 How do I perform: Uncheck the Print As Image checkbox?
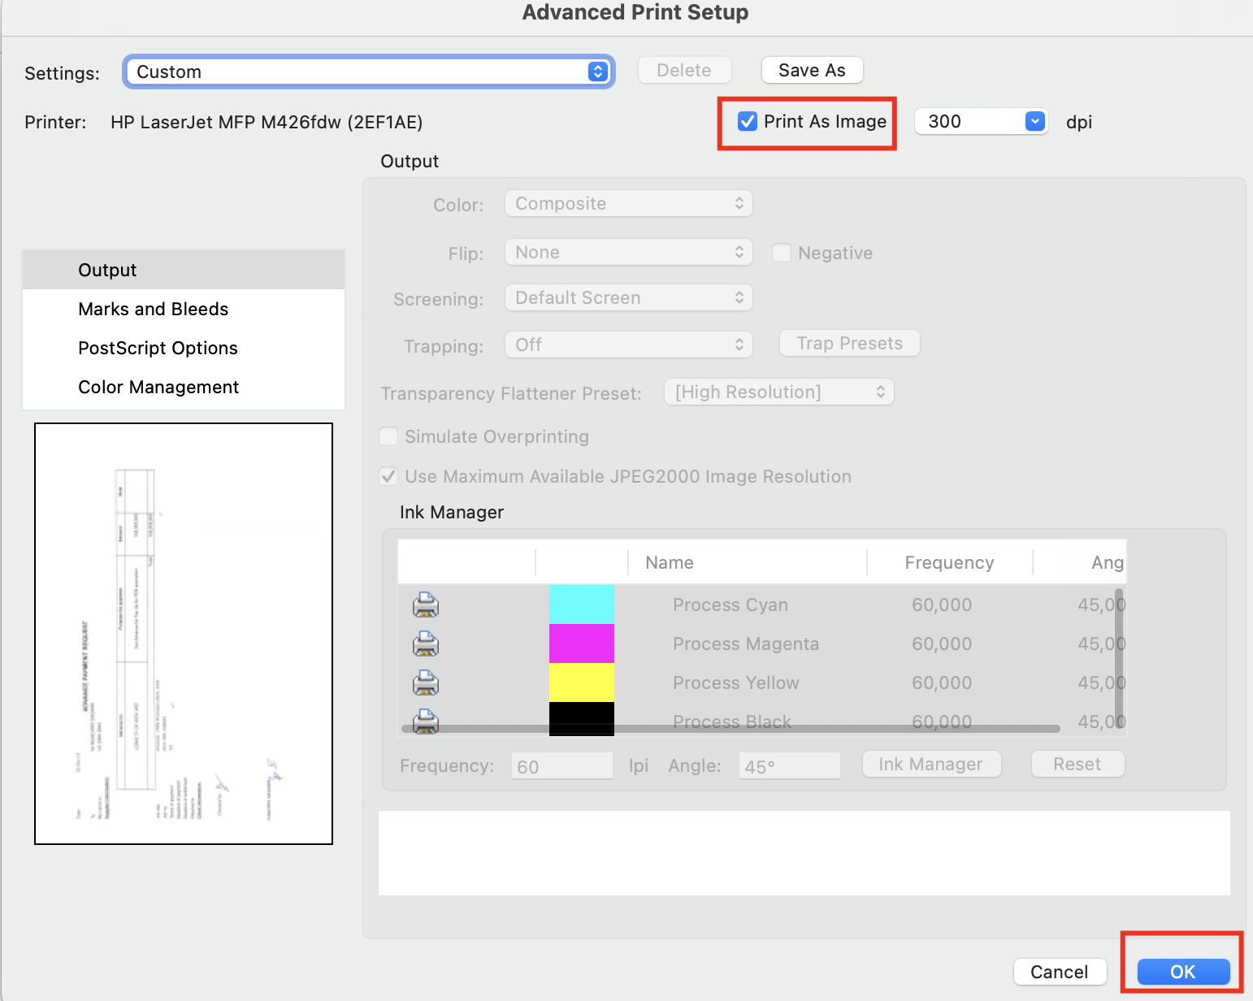[x=748, y=122]
